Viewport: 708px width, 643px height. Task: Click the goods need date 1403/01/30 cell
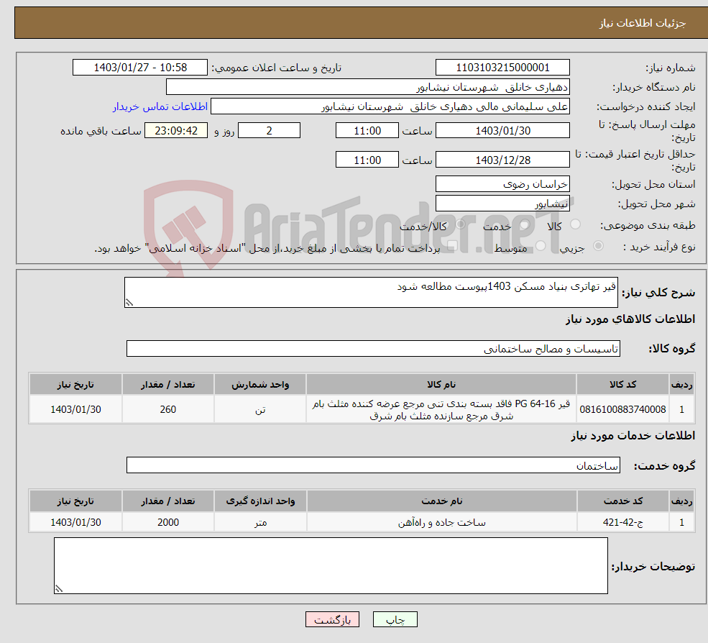pyautogui.click(x=76, y=409)
